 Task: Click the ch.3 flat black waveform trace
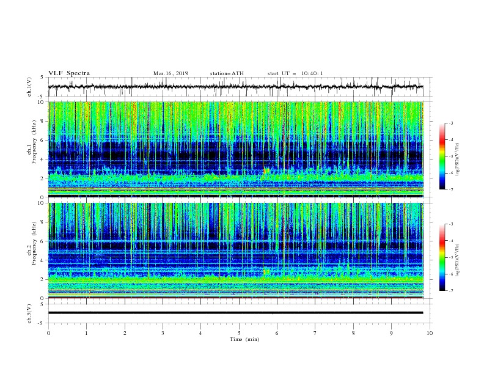pos(235,313)
